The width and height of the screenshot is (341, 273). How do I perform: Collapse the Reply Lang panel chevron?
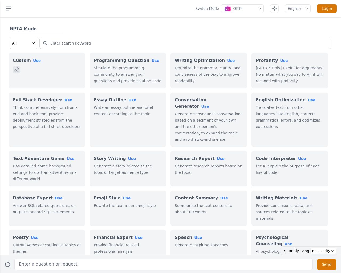pos(284,251)
